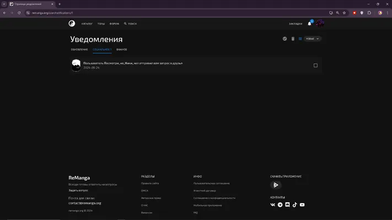This screenshot has width=392, height=220.
Task: Switch to the Важное tab
Action: pyautogui.click(x=122, y=50)
